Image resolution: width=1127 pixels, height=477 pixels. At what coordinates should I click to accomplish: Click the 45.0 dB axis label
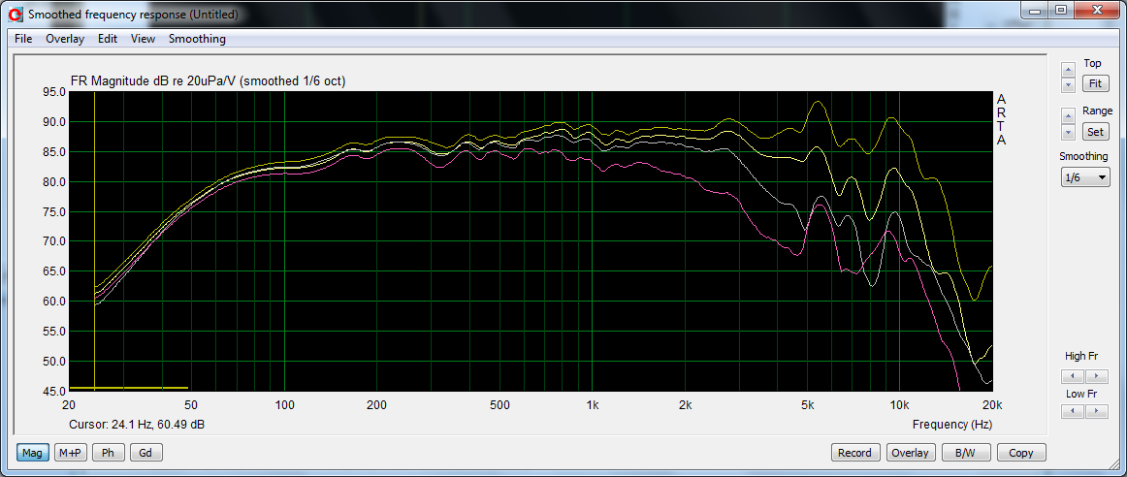pyautogui.click(x=53, y=391)
